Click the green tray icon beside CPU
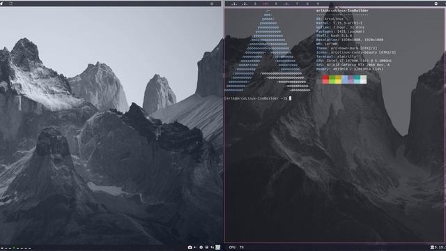The image size is (446, 251). tap(218, 248)
